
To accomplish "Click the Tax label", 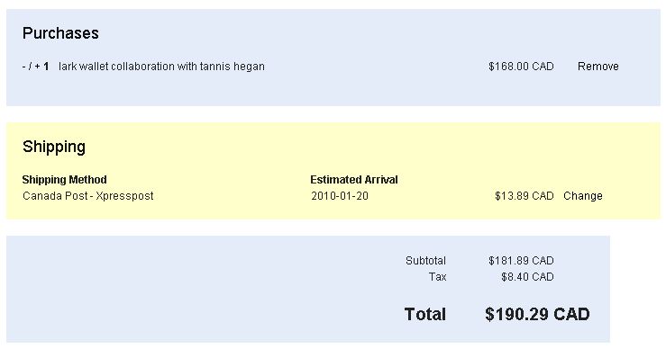I will coord(437,277).
